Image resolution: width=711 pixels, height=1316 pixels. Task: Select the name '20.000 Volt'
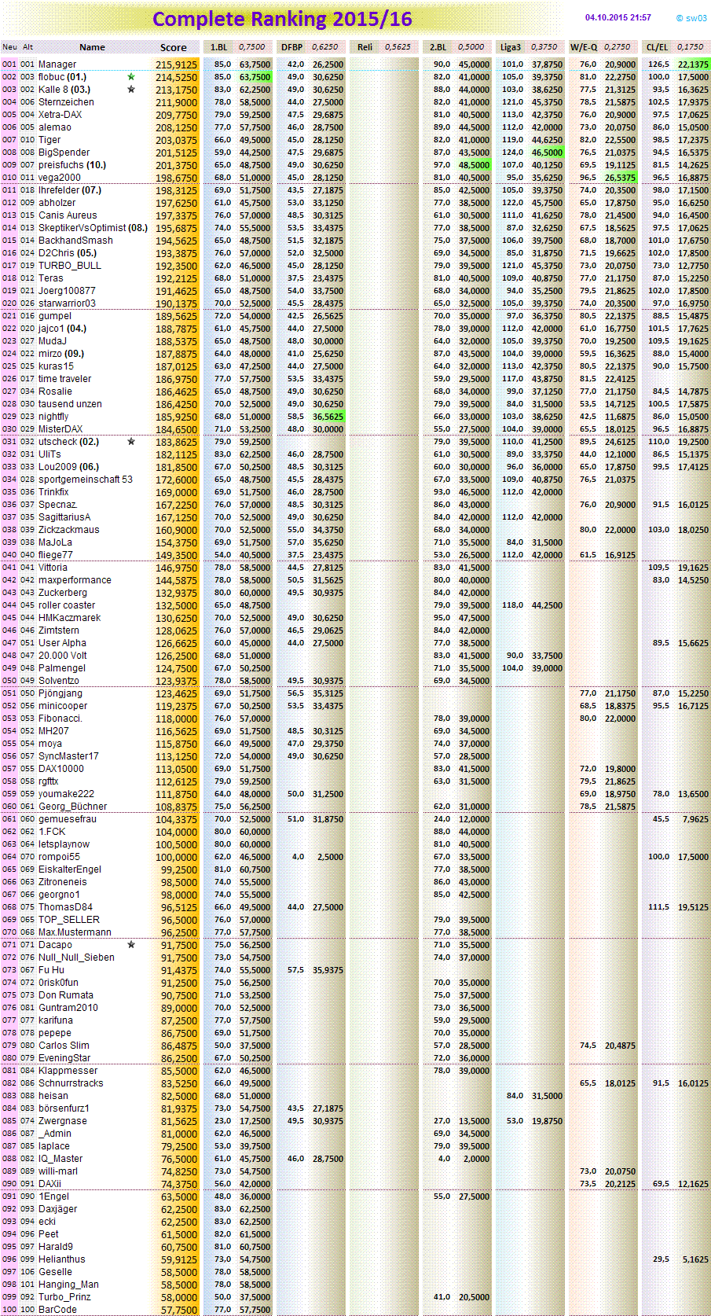coord(63,656)
